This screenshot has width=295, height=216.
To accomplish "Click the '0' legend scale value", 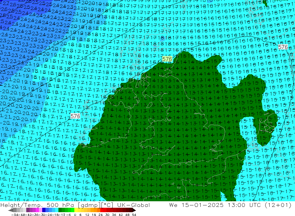I will tap(75, 215).
